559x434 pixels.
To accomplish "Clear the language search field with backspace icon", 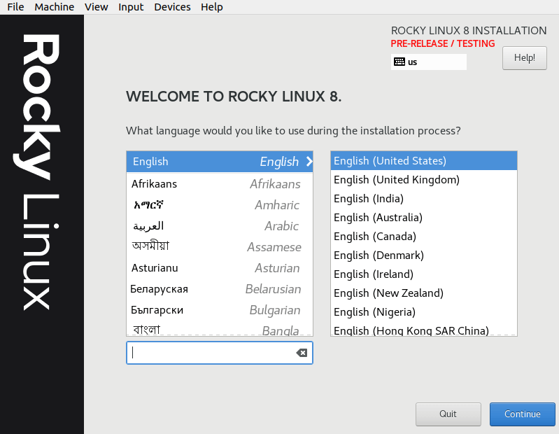I will [302, 353].
